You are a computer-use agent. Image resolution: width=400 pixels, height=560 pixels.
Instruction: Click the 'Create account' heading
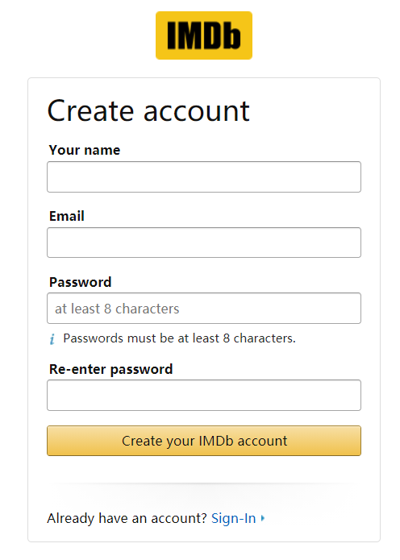point(148,110)
